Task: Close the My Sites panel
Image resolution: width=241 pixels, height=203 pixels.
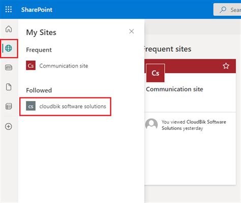Action: click(132, 31)
